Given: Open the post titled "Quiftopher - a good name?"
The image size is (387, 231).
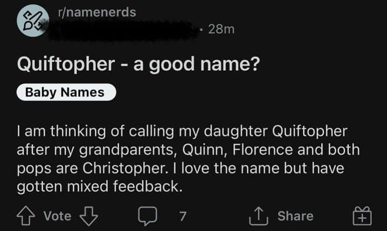Looking at the screenshot, I should pos(138,64).
